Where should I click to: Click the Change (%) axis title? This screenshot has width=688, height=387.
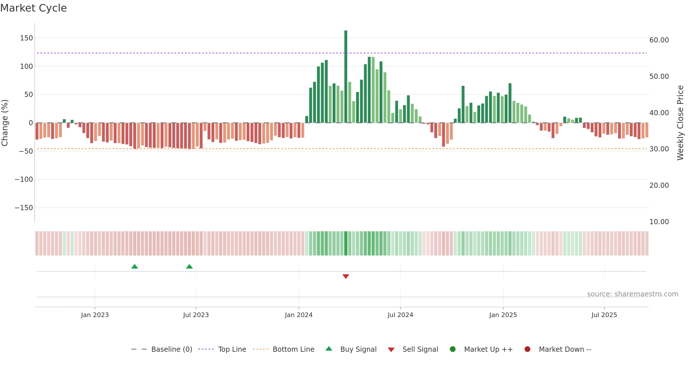click(5, 123)
